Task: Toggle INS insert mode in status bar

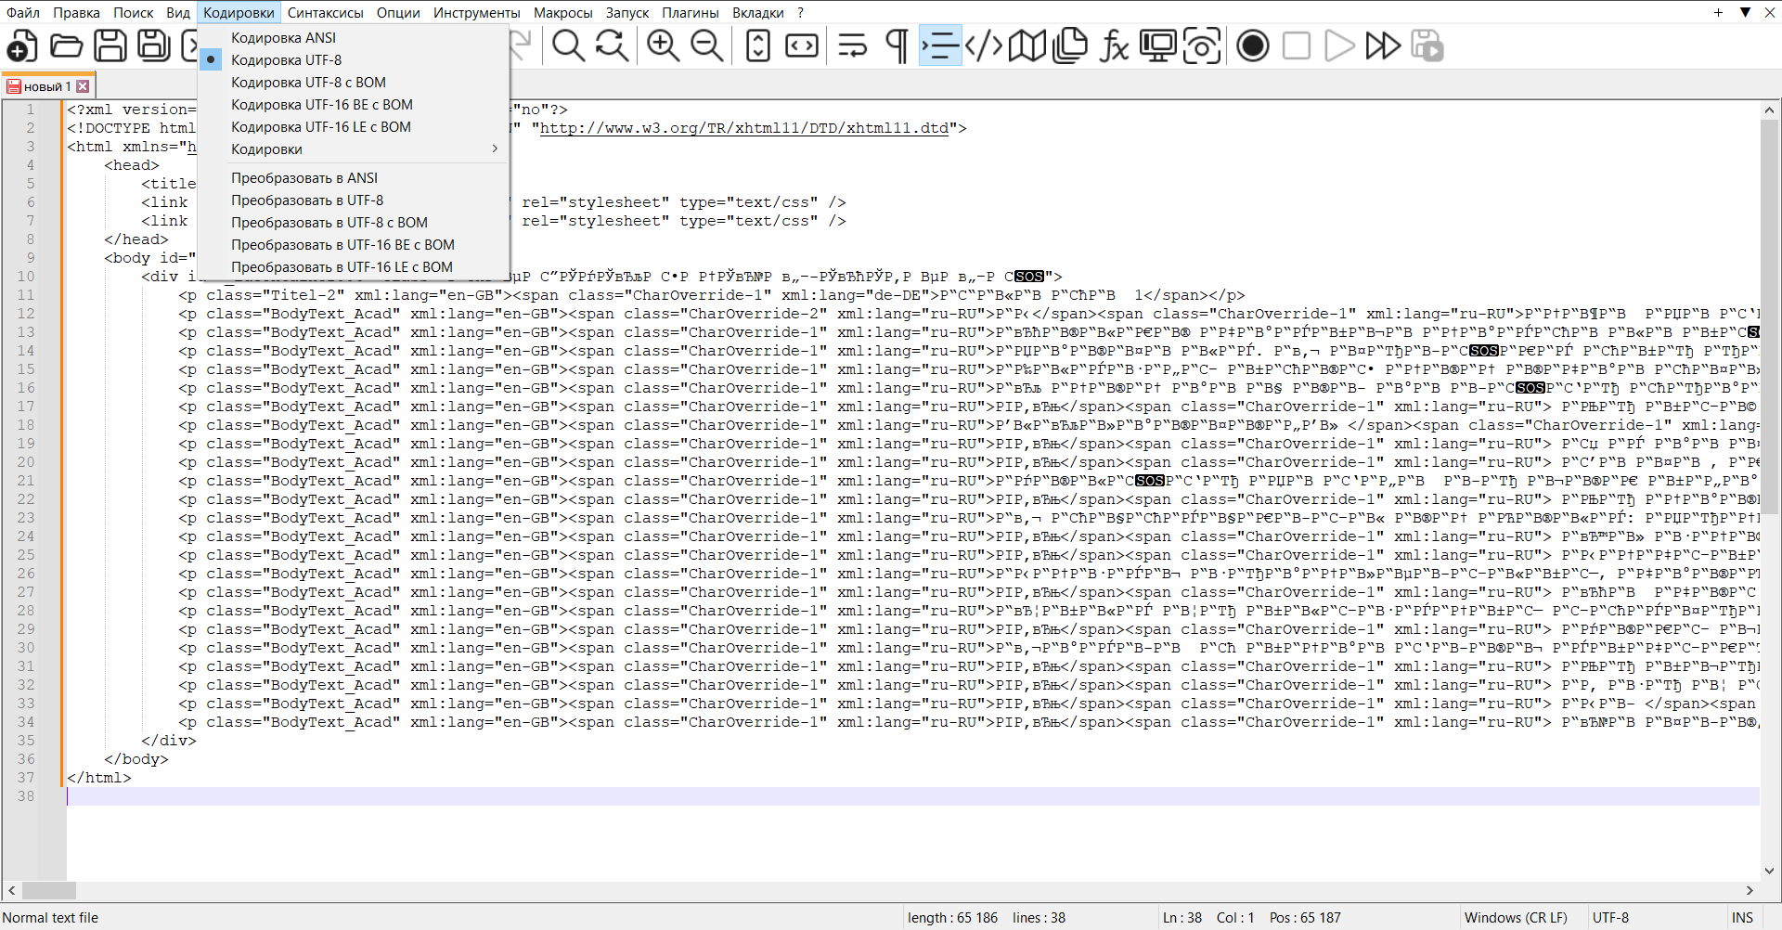Action: pyautogui.click(x=1742, y=917)
